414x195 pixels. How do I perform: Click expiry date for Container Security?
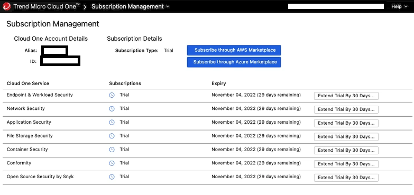coord(256,150)
